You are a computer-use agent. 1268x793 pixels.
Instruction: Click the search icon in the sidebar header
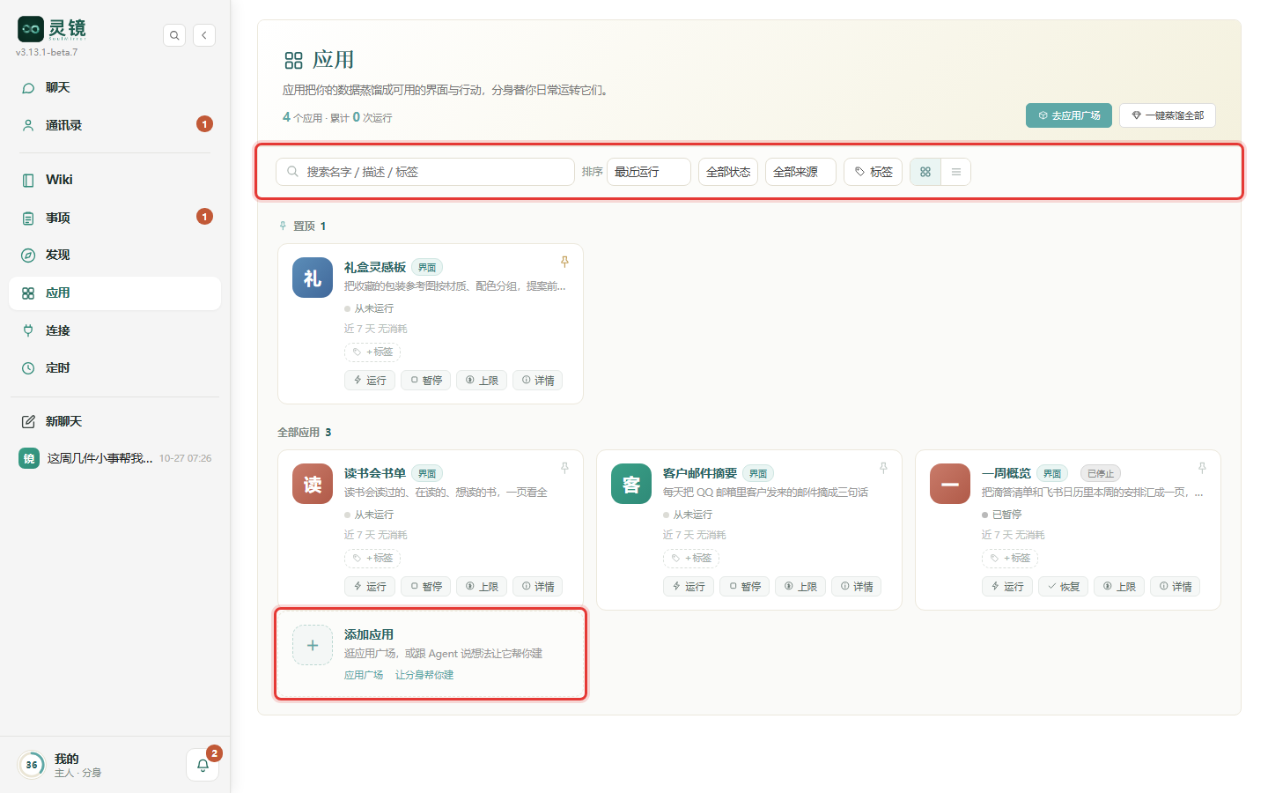[x=174, y=35]
